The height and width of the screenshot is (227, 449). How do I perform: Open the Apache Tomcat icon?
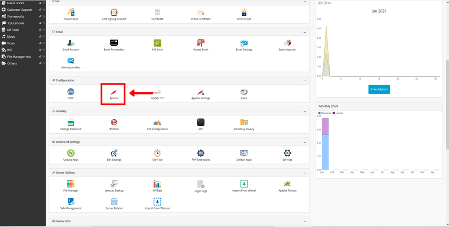287,184
